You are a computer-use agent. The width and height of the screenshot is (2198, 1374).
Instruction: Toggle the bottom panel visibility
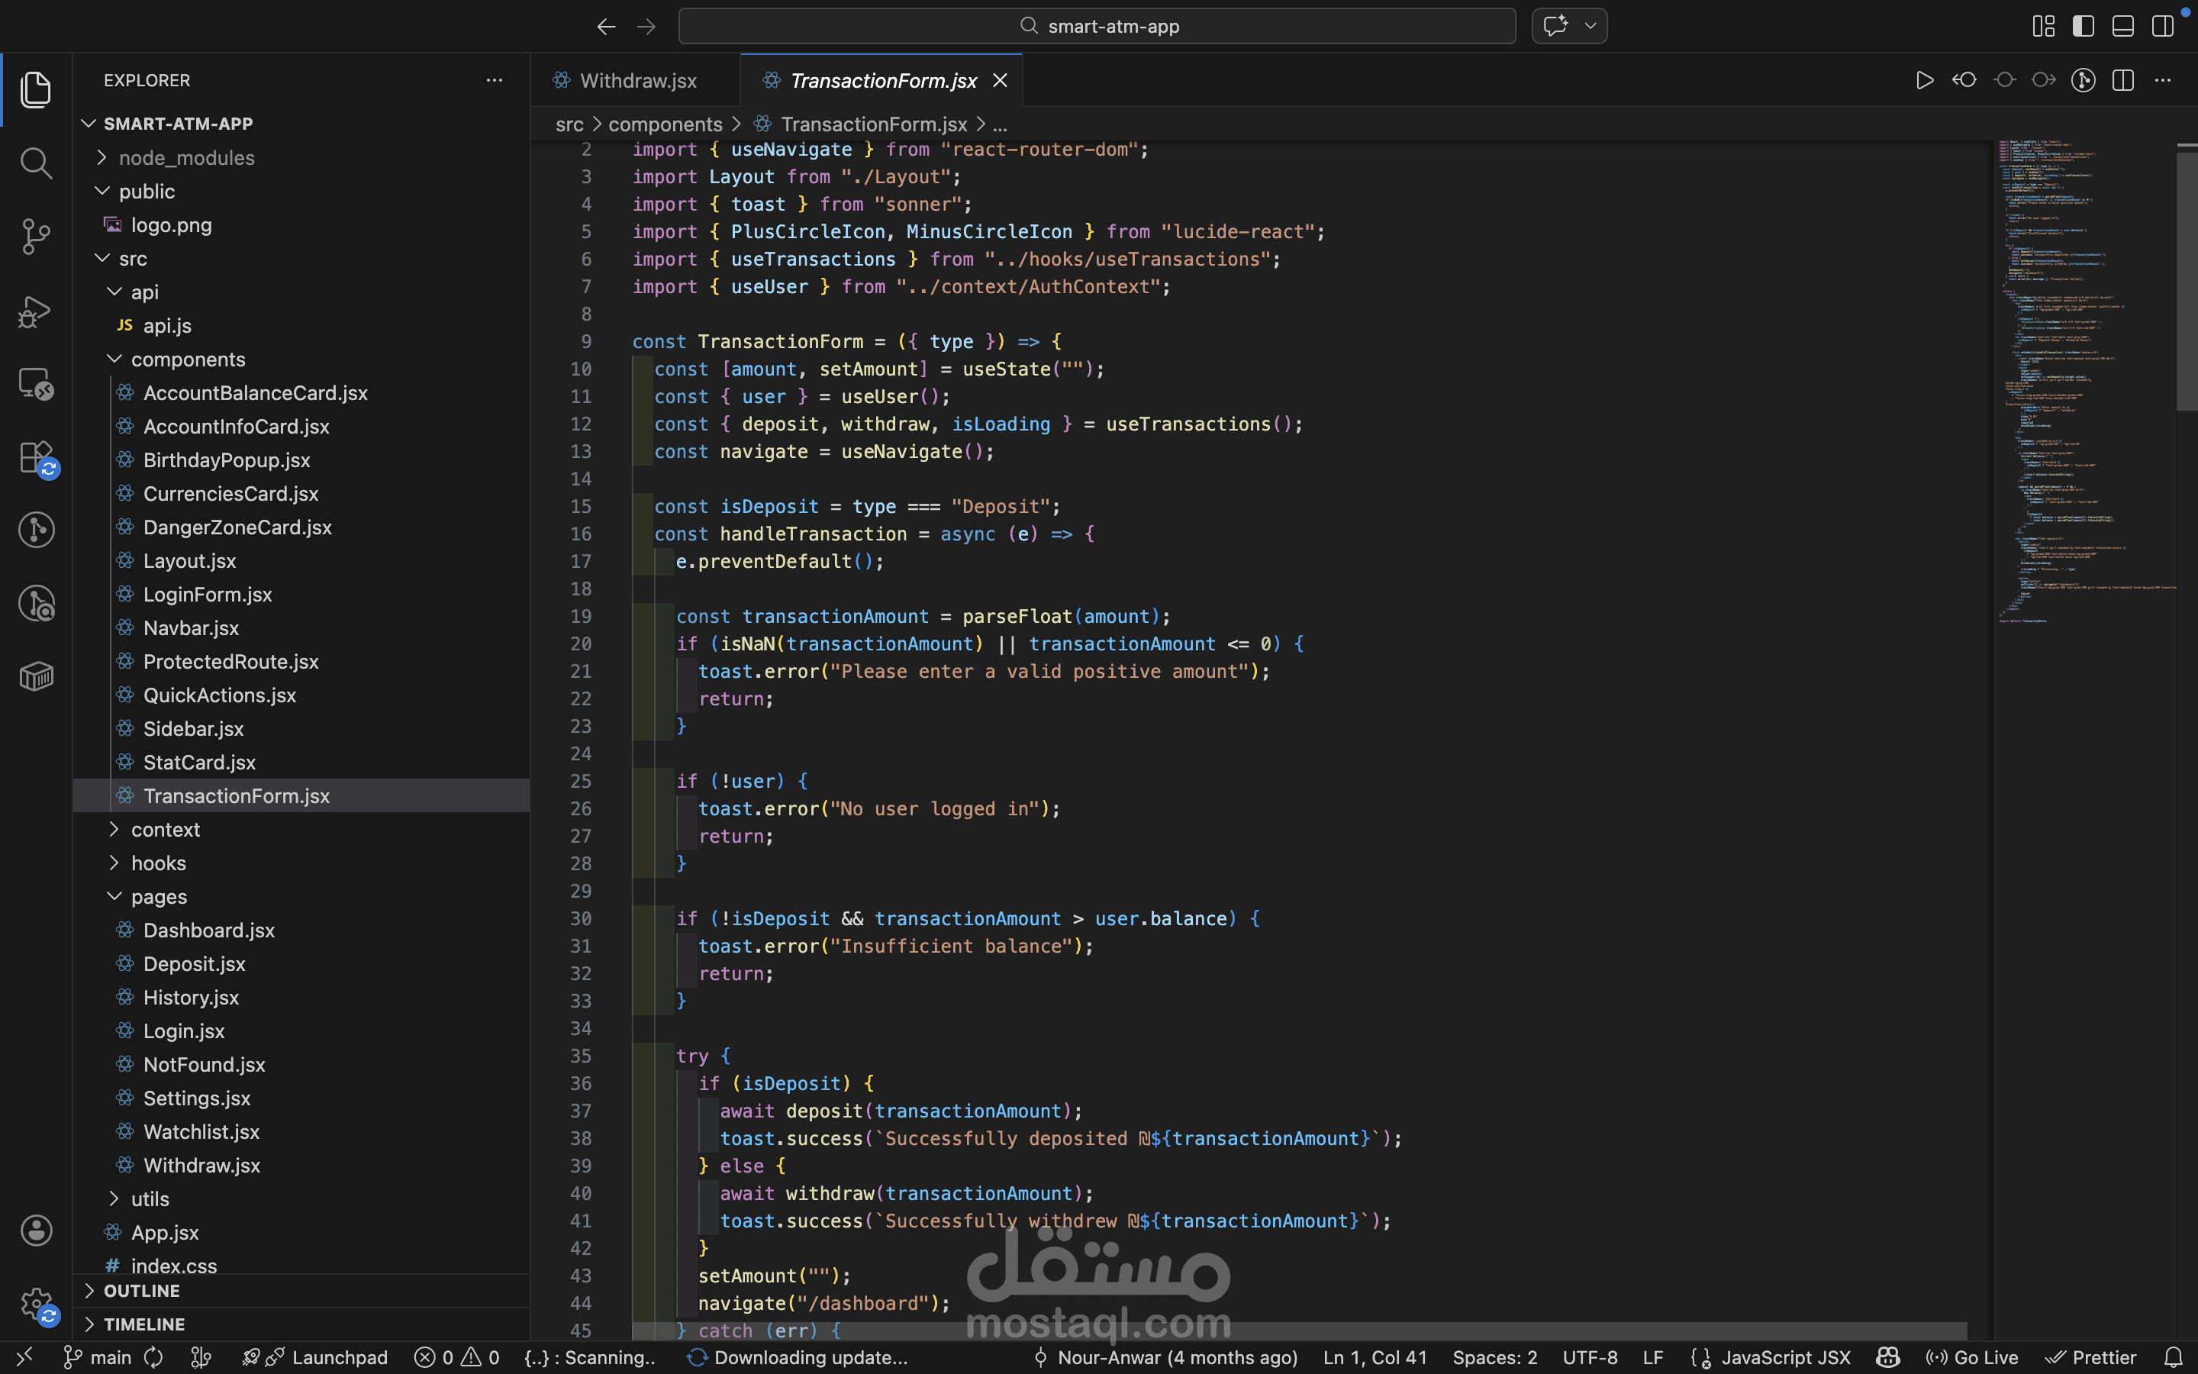(2122, 27)
